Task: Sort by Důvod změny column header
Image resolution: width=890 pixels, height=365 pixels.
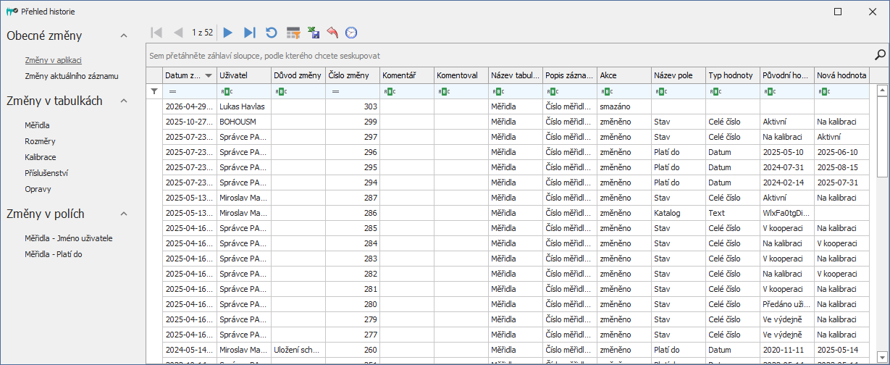Action: [298, 75]
